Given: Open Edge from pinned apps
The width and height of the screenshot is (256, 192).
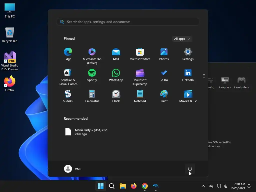Looking at the screenshot, I should point(68,54).
